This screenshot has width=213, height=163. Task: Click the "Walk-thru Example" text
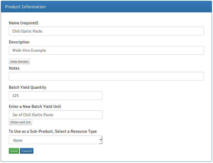pyautogui.click(x=29, y=50)
